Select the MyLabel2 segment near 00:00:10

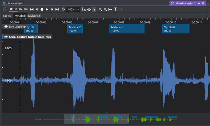pyautogui.click(x=175, y=29)
